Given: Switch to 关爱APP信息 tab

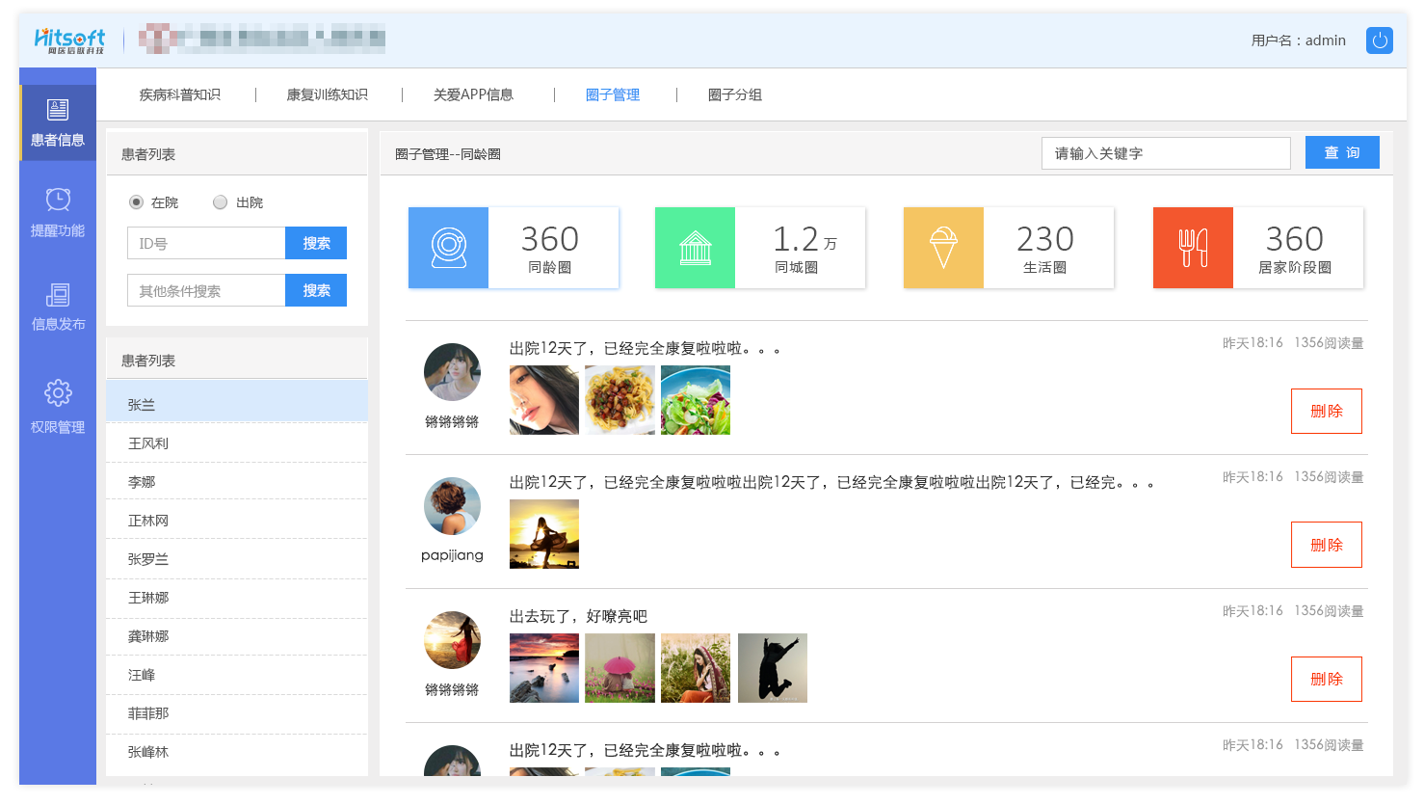Looking at the screenshot, I should (473, 94).
